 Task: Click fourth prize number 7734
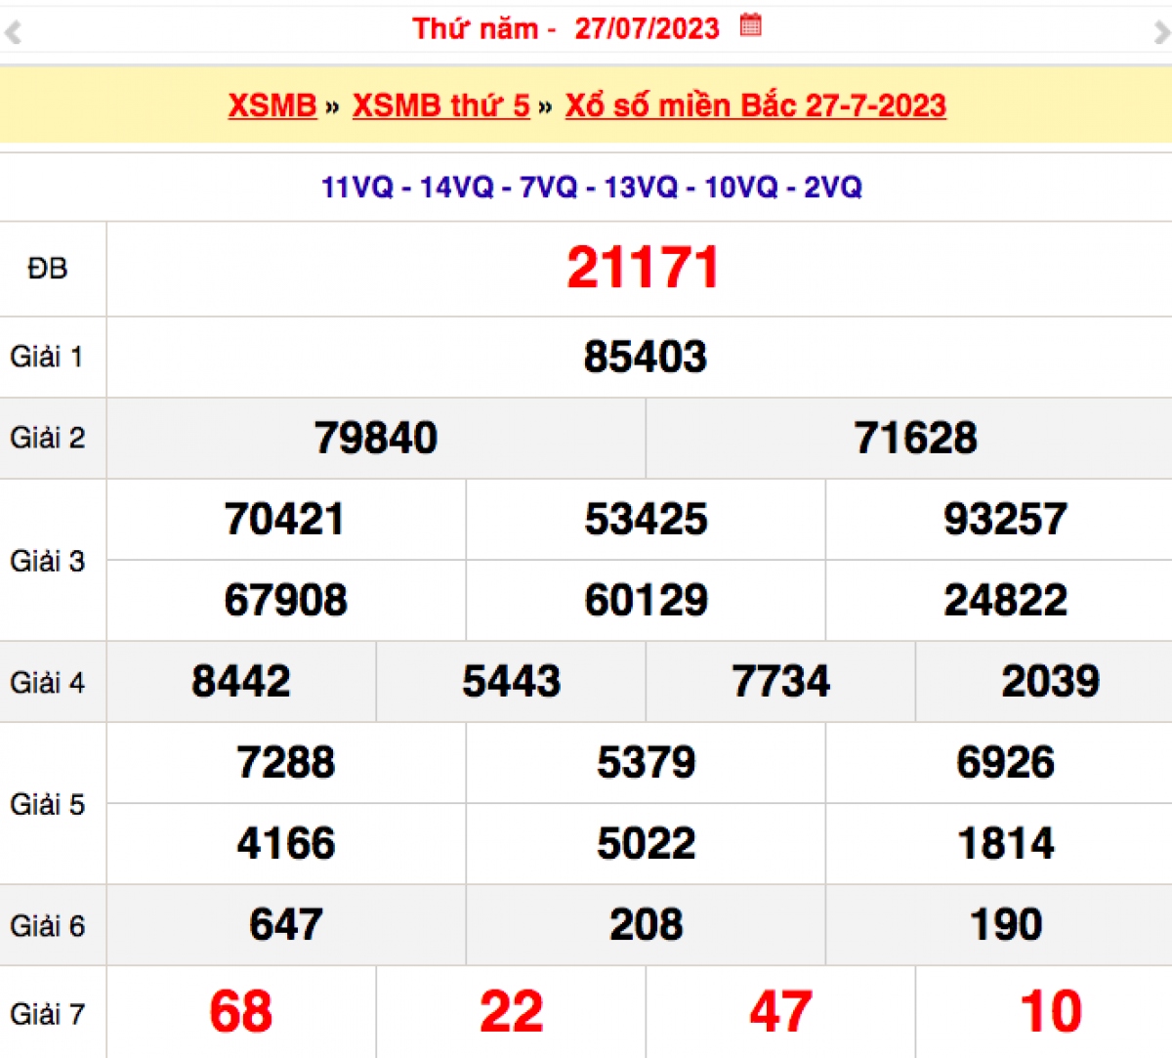[780, 681]
